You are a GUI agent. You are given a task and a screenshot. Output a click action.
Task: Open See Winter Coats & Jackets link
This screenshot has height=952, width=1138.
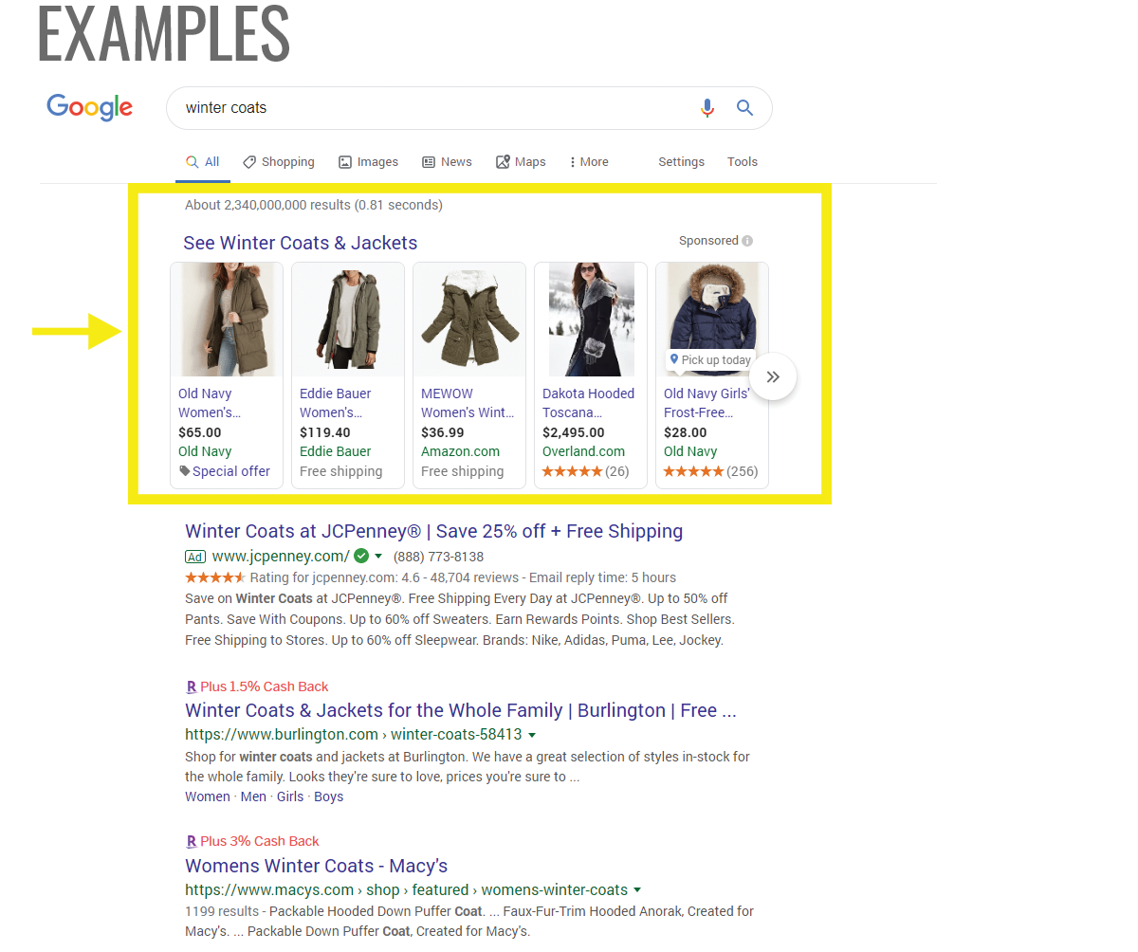tap(300, 243)
